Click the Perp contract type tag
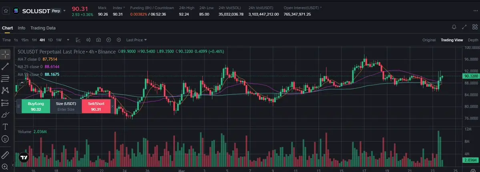 tap(56, 11)
